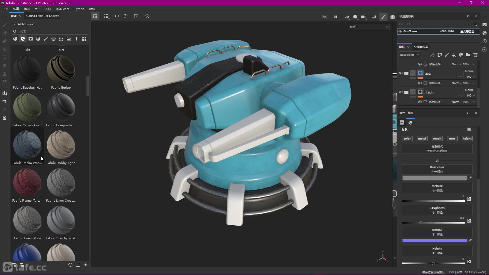Filter assets by text font type

76,39
